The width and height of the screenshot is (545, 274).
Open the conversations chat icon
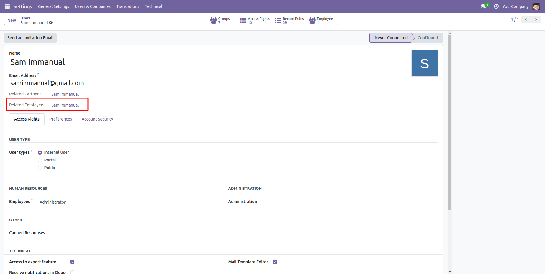pyautogui.click(x=483, y=6)
